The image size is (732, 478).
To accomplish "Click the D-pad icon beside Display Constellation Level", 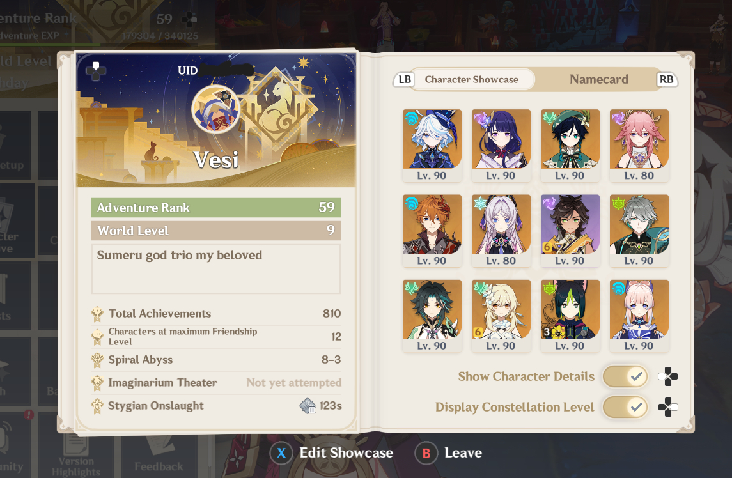I will pos(667,407).
